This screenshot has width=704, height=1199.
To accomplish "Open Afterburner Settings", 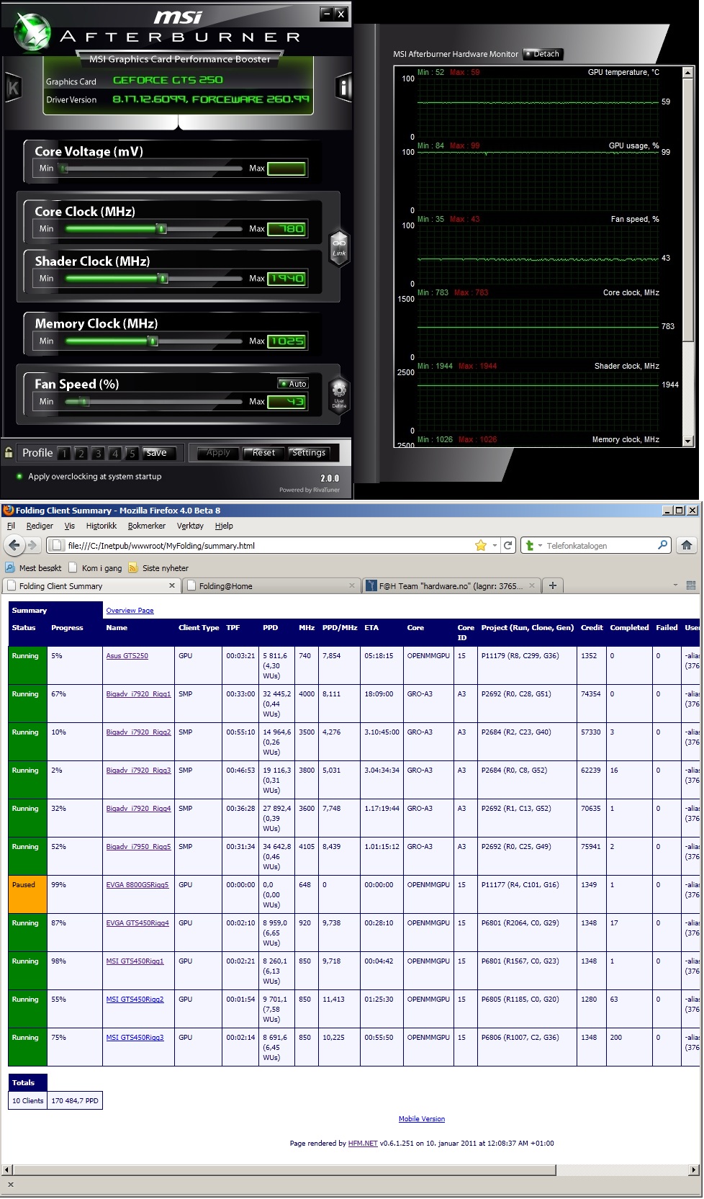I will pyautogui.click(x=309, y=452).
